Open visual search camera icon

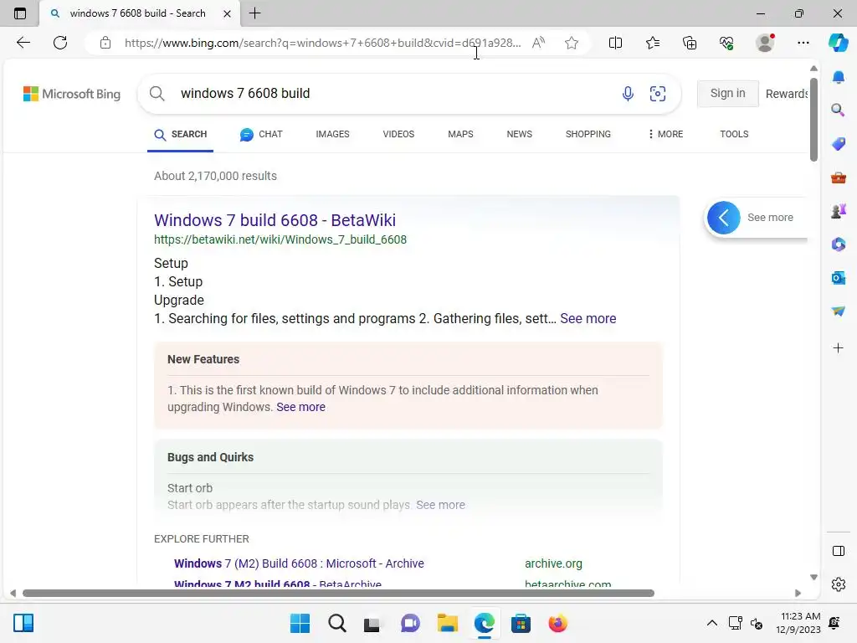[x=658, y=94]
